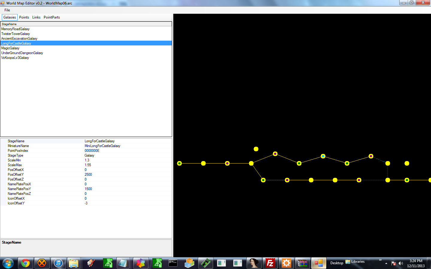Launch iTunes from the taskbar
The height and width of the screenshot is (269, 431).
point(58,263)
